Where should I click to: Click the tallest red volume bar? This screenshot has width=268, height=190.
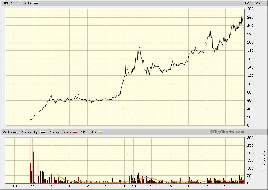(x=30, y=161)
